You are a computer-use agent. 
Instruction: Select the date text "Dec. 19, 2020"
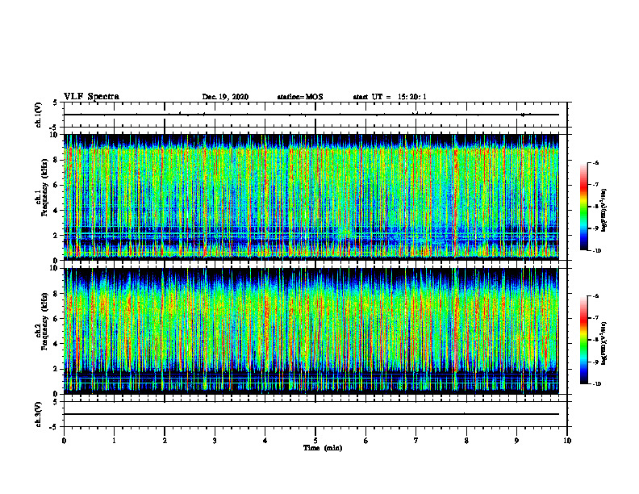[x=225, y=97]
